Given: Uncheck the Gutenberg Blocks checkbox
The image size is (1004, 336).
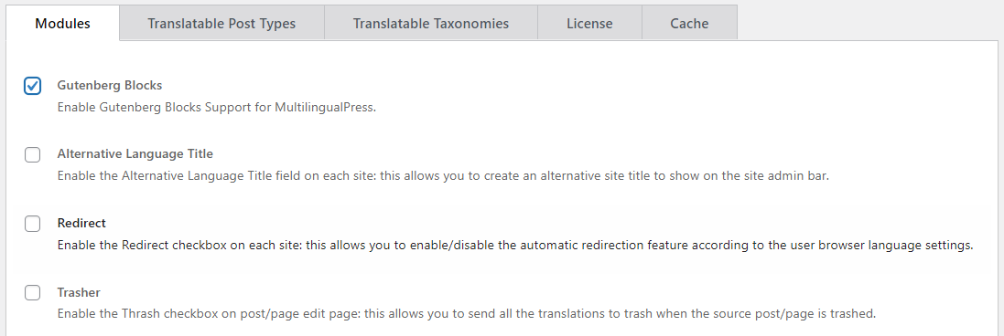Looking at the screenshot, I should pos(33,86).
